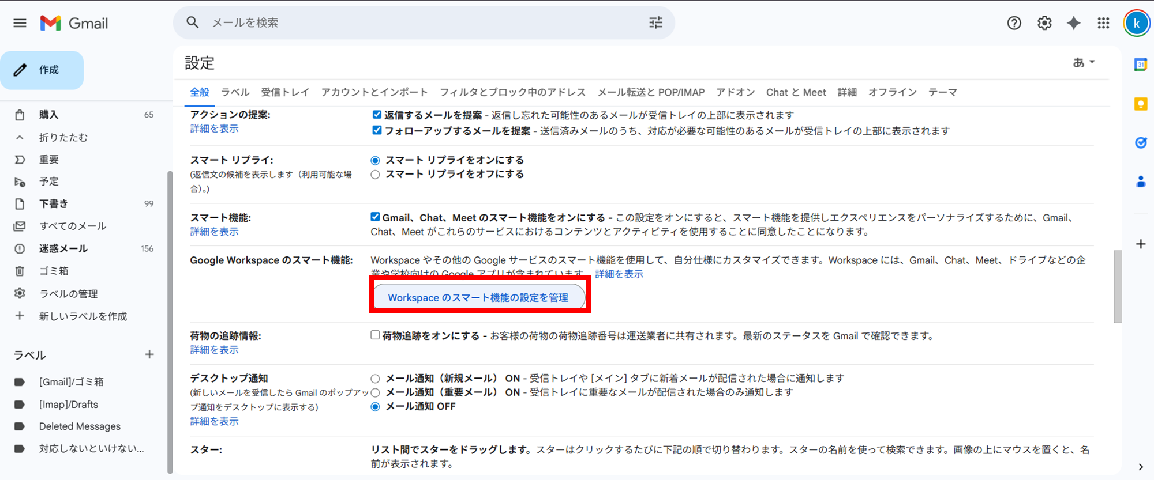The image size is (1154, 480).
Task: Collapse sidebar with 折りたたむ
Action: 63,137
